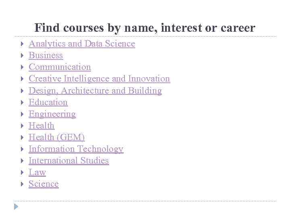This screenshot has width=290, height=217.
Task: Open the Analytics and Data Science link
Action: pyautogui.click(x=82, y=44)
